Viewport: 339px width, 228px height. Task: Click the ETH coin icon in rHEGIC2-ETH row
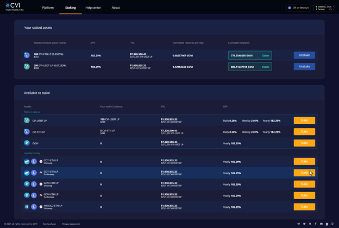pos(34,207)
